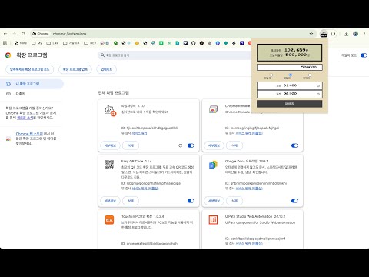Image resolution: width=369 pixels, height=277 pixels.
Task: Click the 01:00 time field
Action: [x=290, y=85]
